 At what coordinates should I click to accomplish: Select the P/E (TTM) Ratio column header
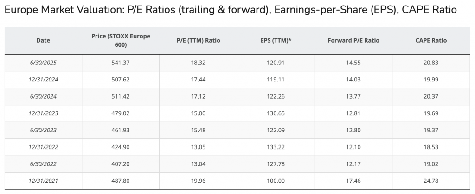pyautogui.click(x=199, y=40)
